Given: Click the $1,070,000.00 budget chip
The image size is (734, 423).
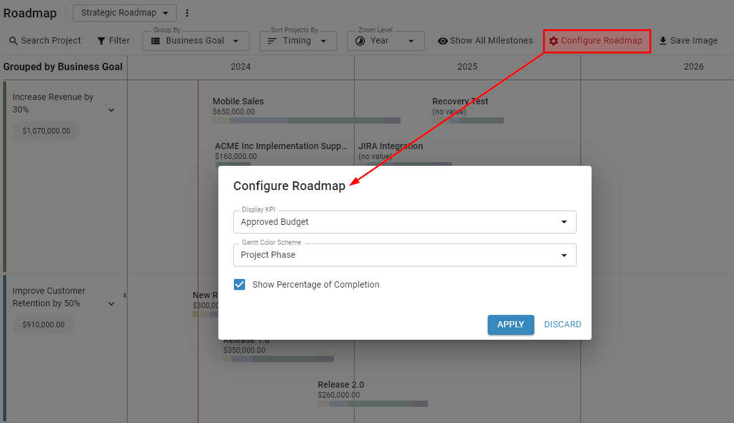Looking at the screenshot, I should click(46, 131).
